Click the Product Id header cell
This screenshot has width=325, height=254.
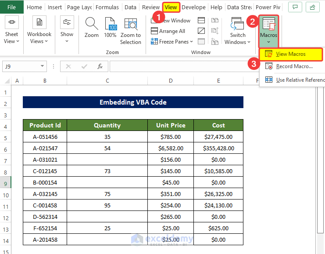click(x=45, y=125)
